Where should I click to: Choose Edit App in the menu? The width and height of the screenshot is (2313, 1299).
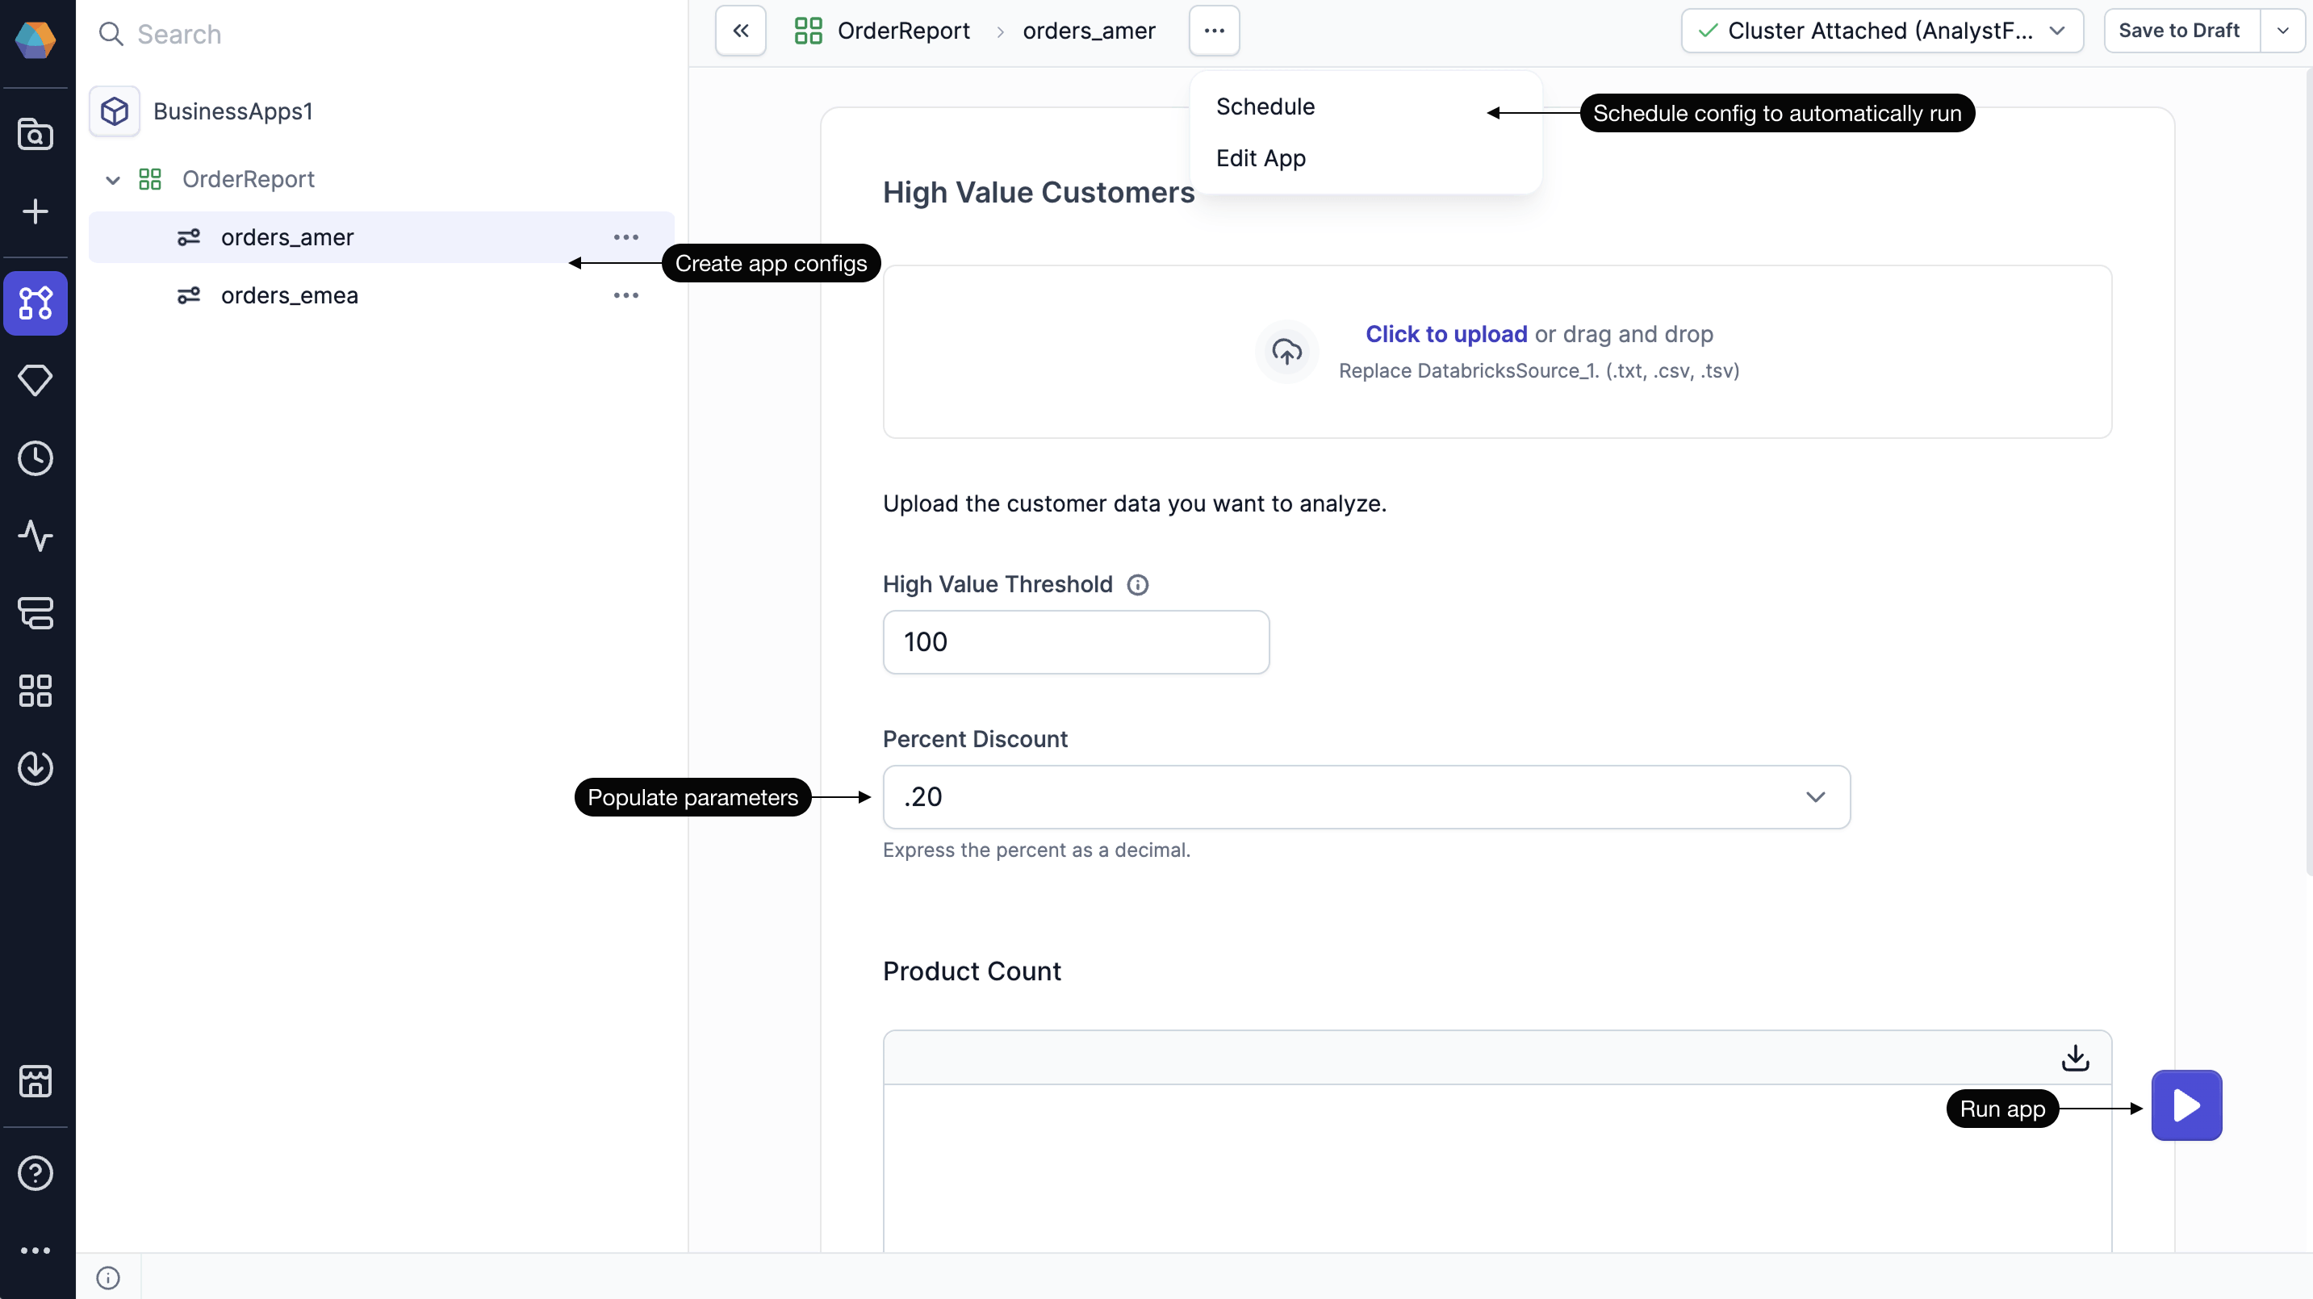point(1260,158)
